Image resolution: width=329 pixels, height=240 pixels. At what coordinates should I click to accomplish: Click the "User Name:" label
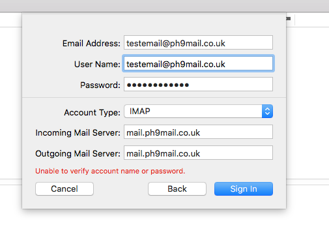(97, 64)
